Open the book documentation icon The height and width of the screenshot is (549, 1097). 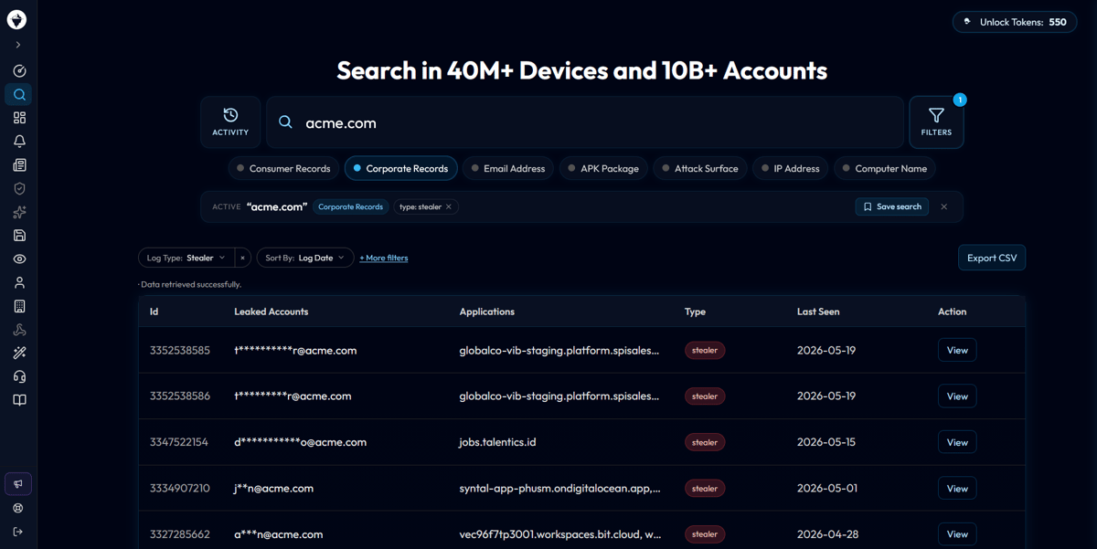point(19,400)
